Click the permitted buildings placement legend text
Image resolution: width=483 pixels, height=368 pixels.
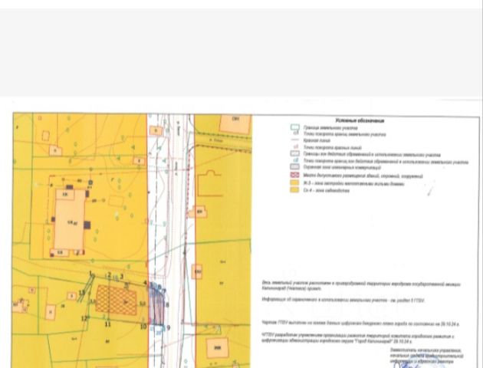coord(363,176)
